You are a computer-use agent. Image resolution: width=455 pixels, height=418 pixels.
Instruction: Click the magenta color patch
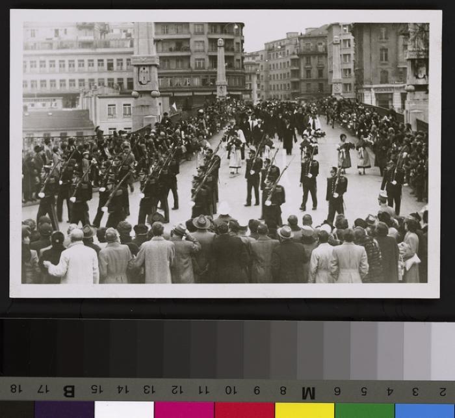[x=184, y=410]
